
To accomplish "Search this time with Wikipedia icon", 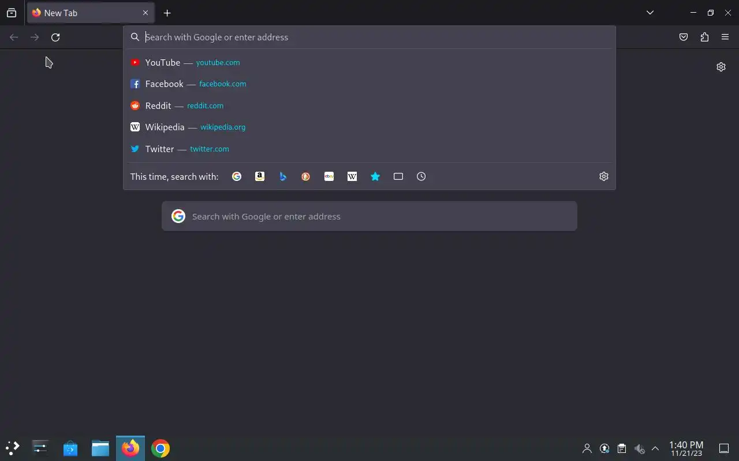I will click(352, 176).
